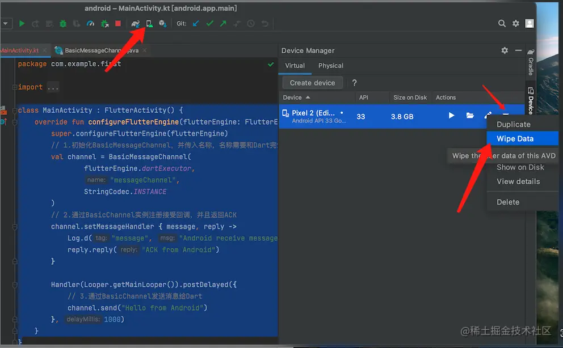563x348 pixels.
Task: Click the package com.example.first line
Action: click(70, 64)
